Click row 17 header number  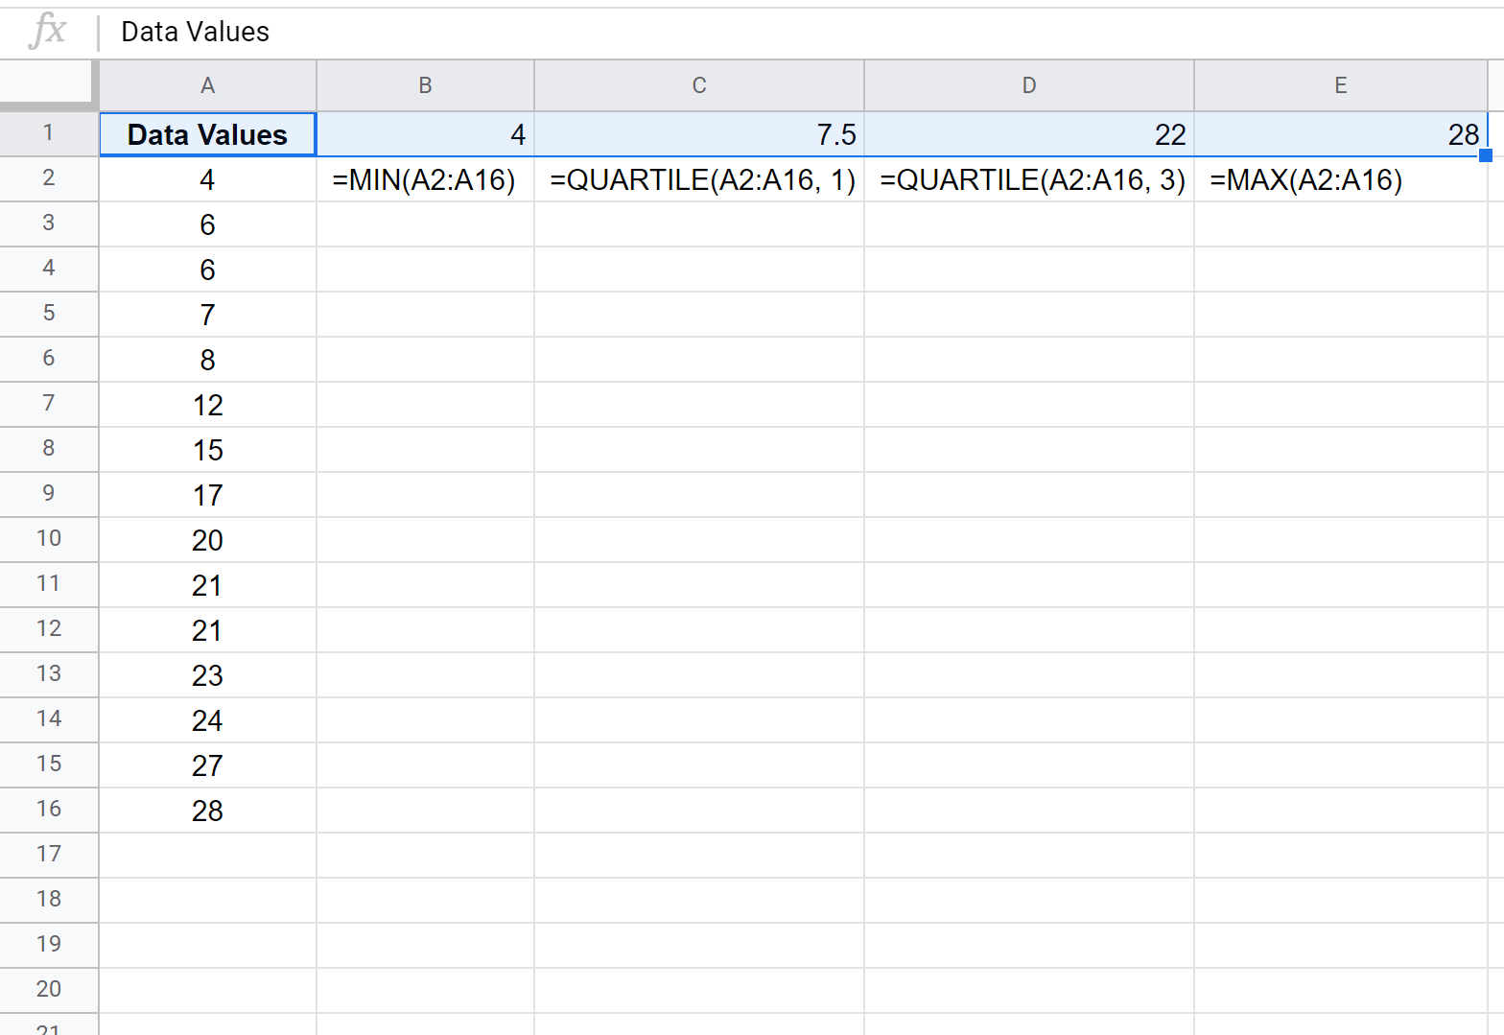click(x=48, y=855)
